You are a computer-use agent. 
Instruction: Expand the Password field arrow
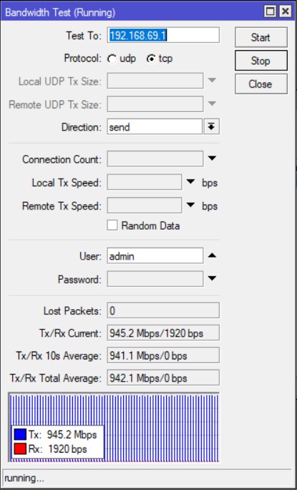(212, 278)
